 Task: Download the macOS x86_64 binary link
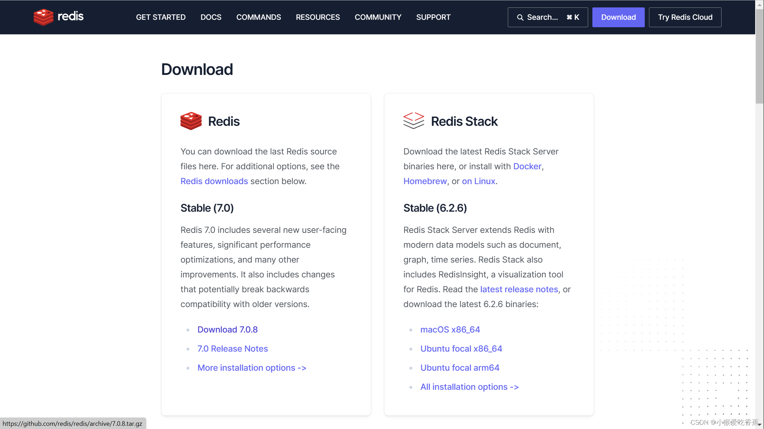click(450, 329)
